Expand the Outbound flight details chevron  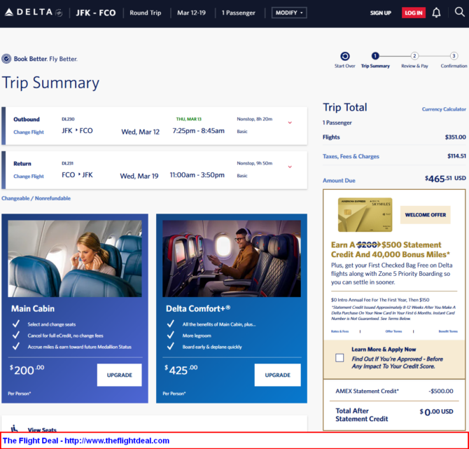point(290,123)
